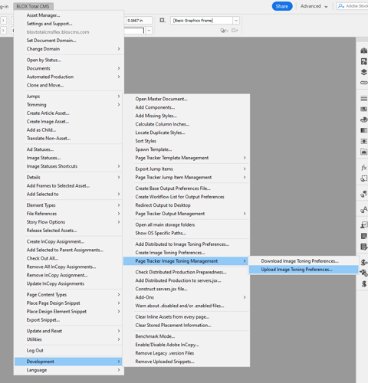Select Check Out All
Viewport: 368px width, 383px height.
point(69,258)
